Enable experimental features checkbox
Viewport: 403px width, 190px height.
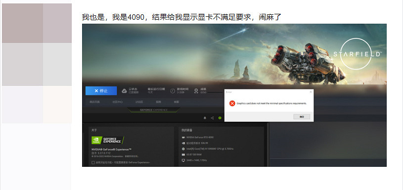93,162
